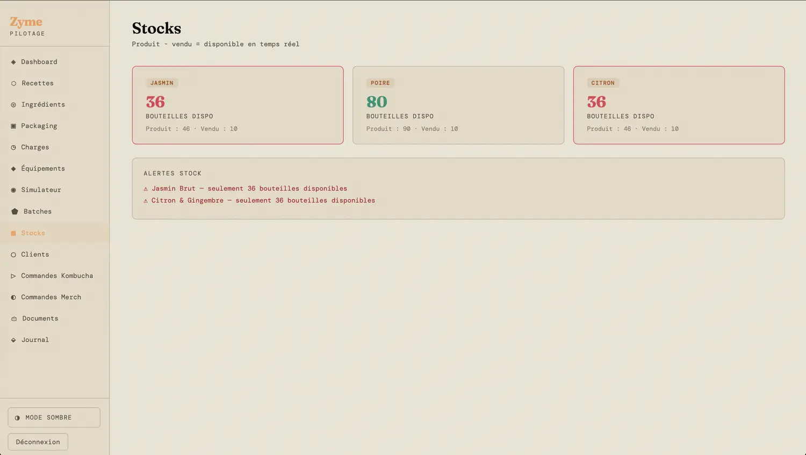Click the Packaging square icon
806x455 pixels.
click(x=13, y=126)
